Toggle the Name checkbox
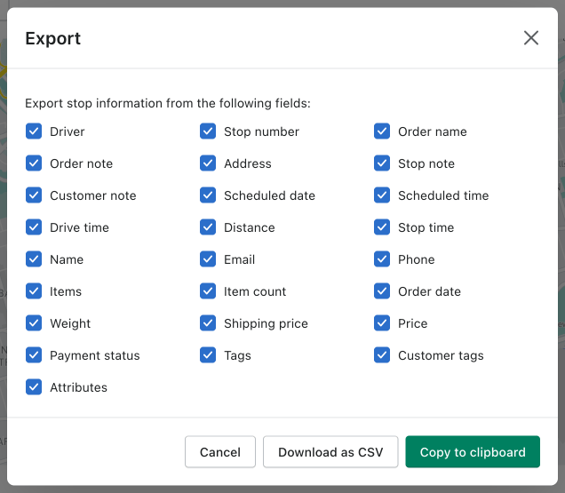 pyautogui.click(x=34, y=259)
